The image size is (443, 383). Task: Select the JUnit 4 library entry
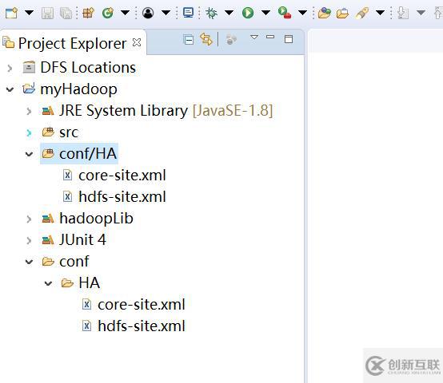74,240
